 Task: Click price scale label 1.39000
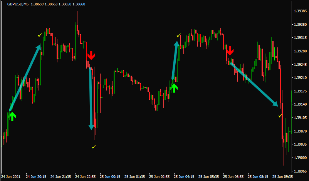(x=300, y=158)
